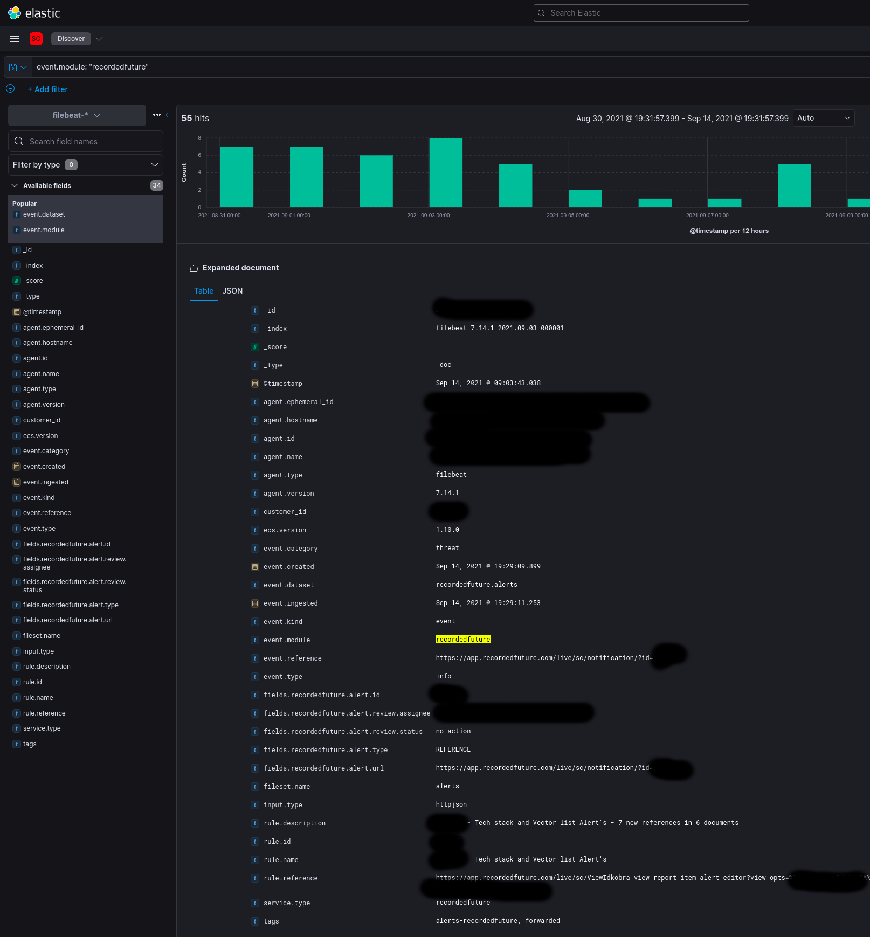
Task: Click the no-action review status value
Action: click(453, 731)
